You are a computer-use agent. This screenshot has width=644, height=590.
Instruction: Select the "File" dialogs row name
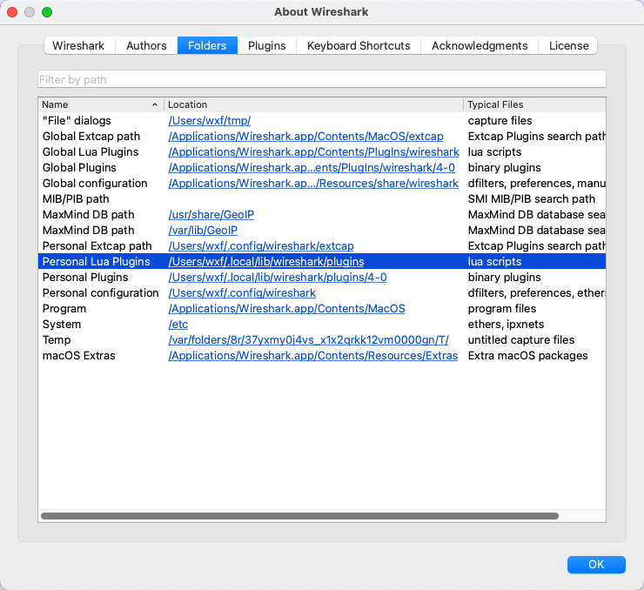77,121
